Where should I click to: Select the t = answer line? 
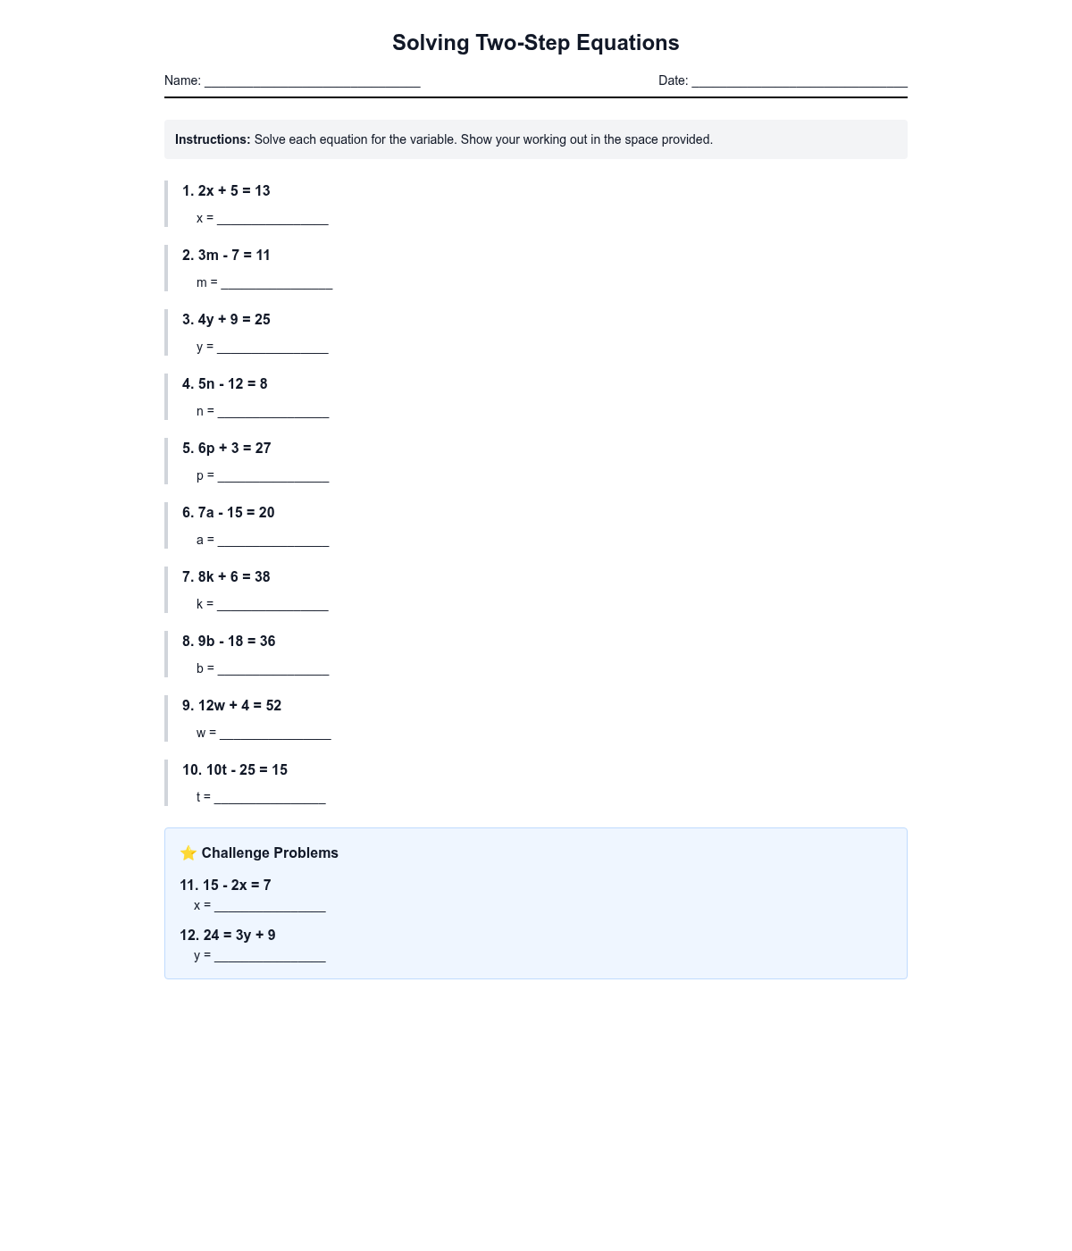tap(270, 797)
